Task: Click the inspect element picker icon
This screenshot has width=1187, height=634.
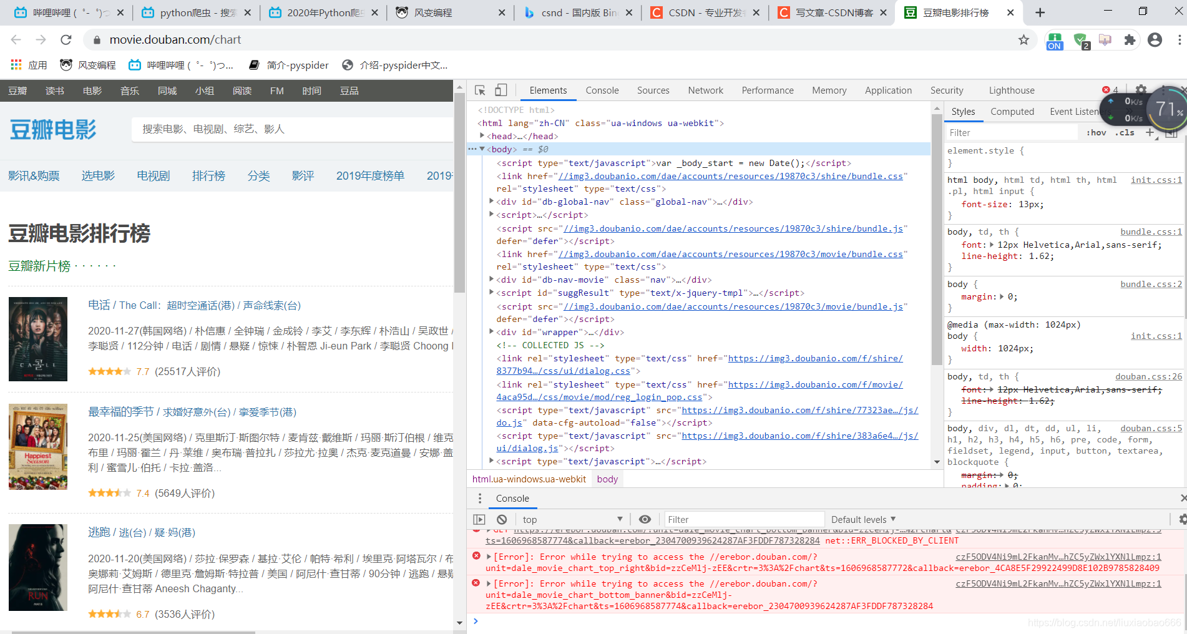Action: 480,90
